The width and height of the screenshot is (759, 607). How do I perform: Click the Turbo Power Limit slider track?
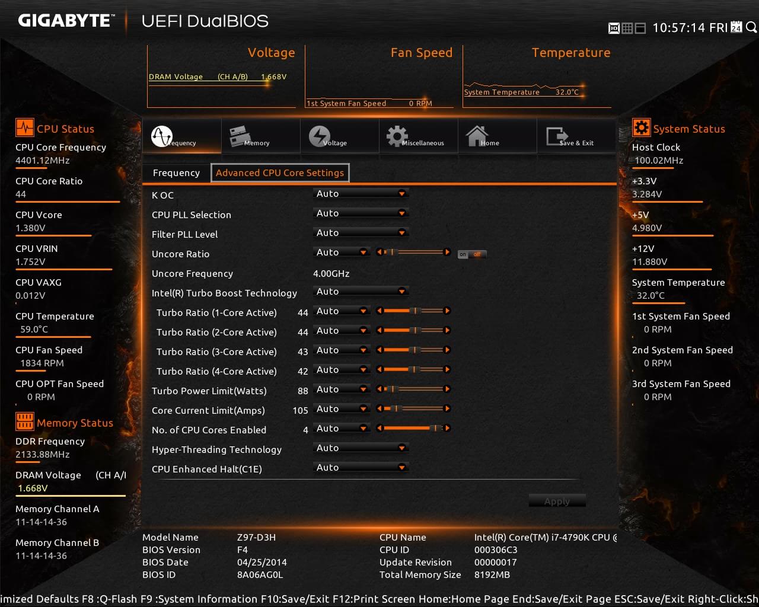tap(413, 389)
